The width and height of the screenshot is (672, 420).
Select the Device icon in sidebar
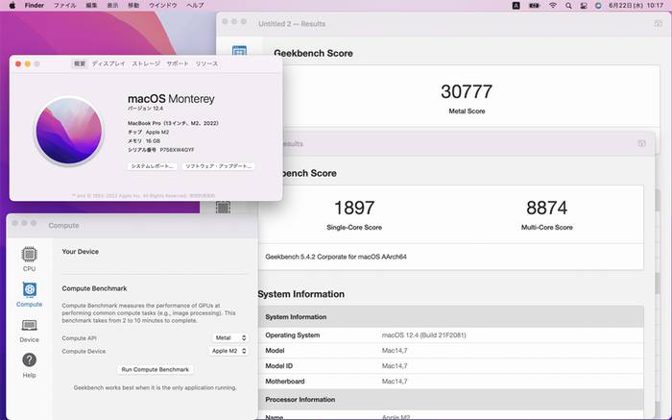(x=29, y=331)
